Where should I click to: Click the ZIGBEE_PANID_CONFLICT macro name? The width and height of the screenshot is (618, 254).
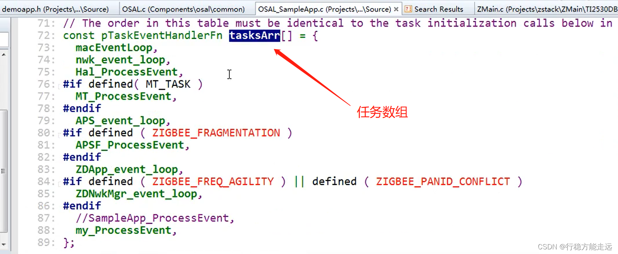click(x=443, y=182)
